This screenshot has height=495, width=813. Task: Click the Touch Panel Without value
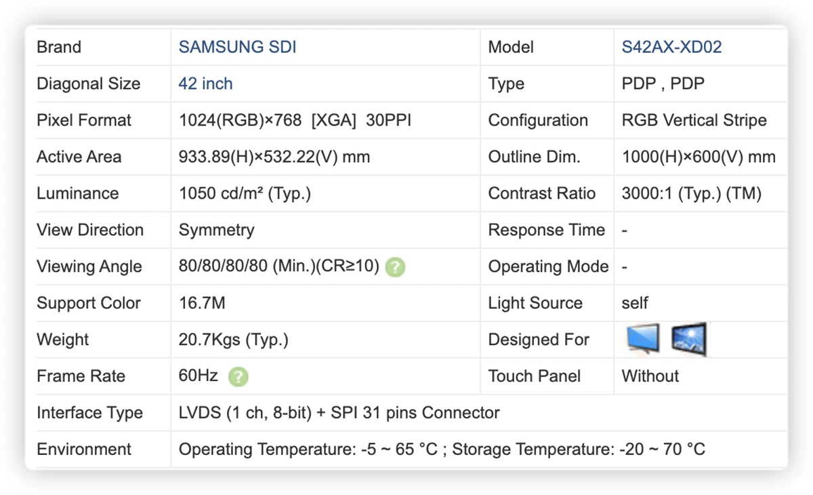[x=650, y=376]
